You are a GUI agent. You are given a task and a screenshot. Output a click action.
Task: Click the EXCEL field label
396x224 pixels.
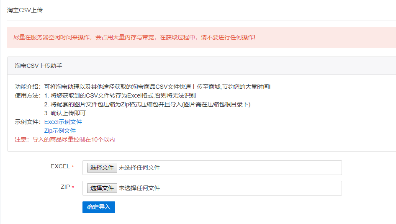60,166
